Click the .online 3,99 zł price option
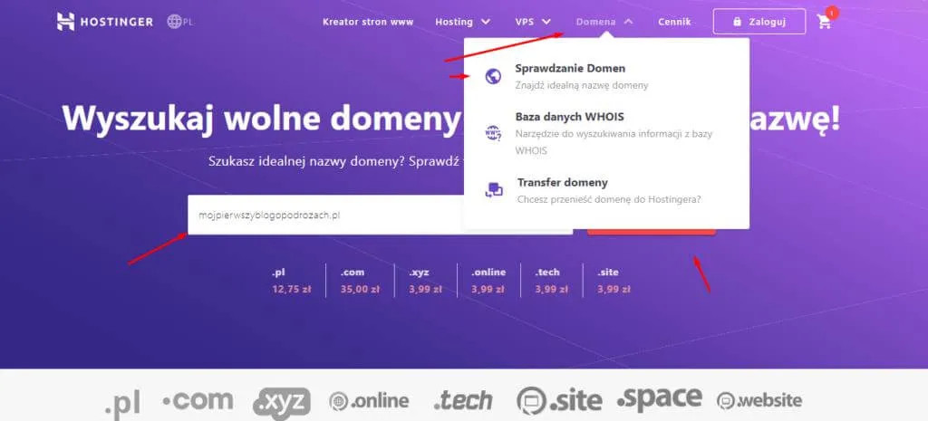The height and width of the screenshot is (421, 928). point(488,281)
